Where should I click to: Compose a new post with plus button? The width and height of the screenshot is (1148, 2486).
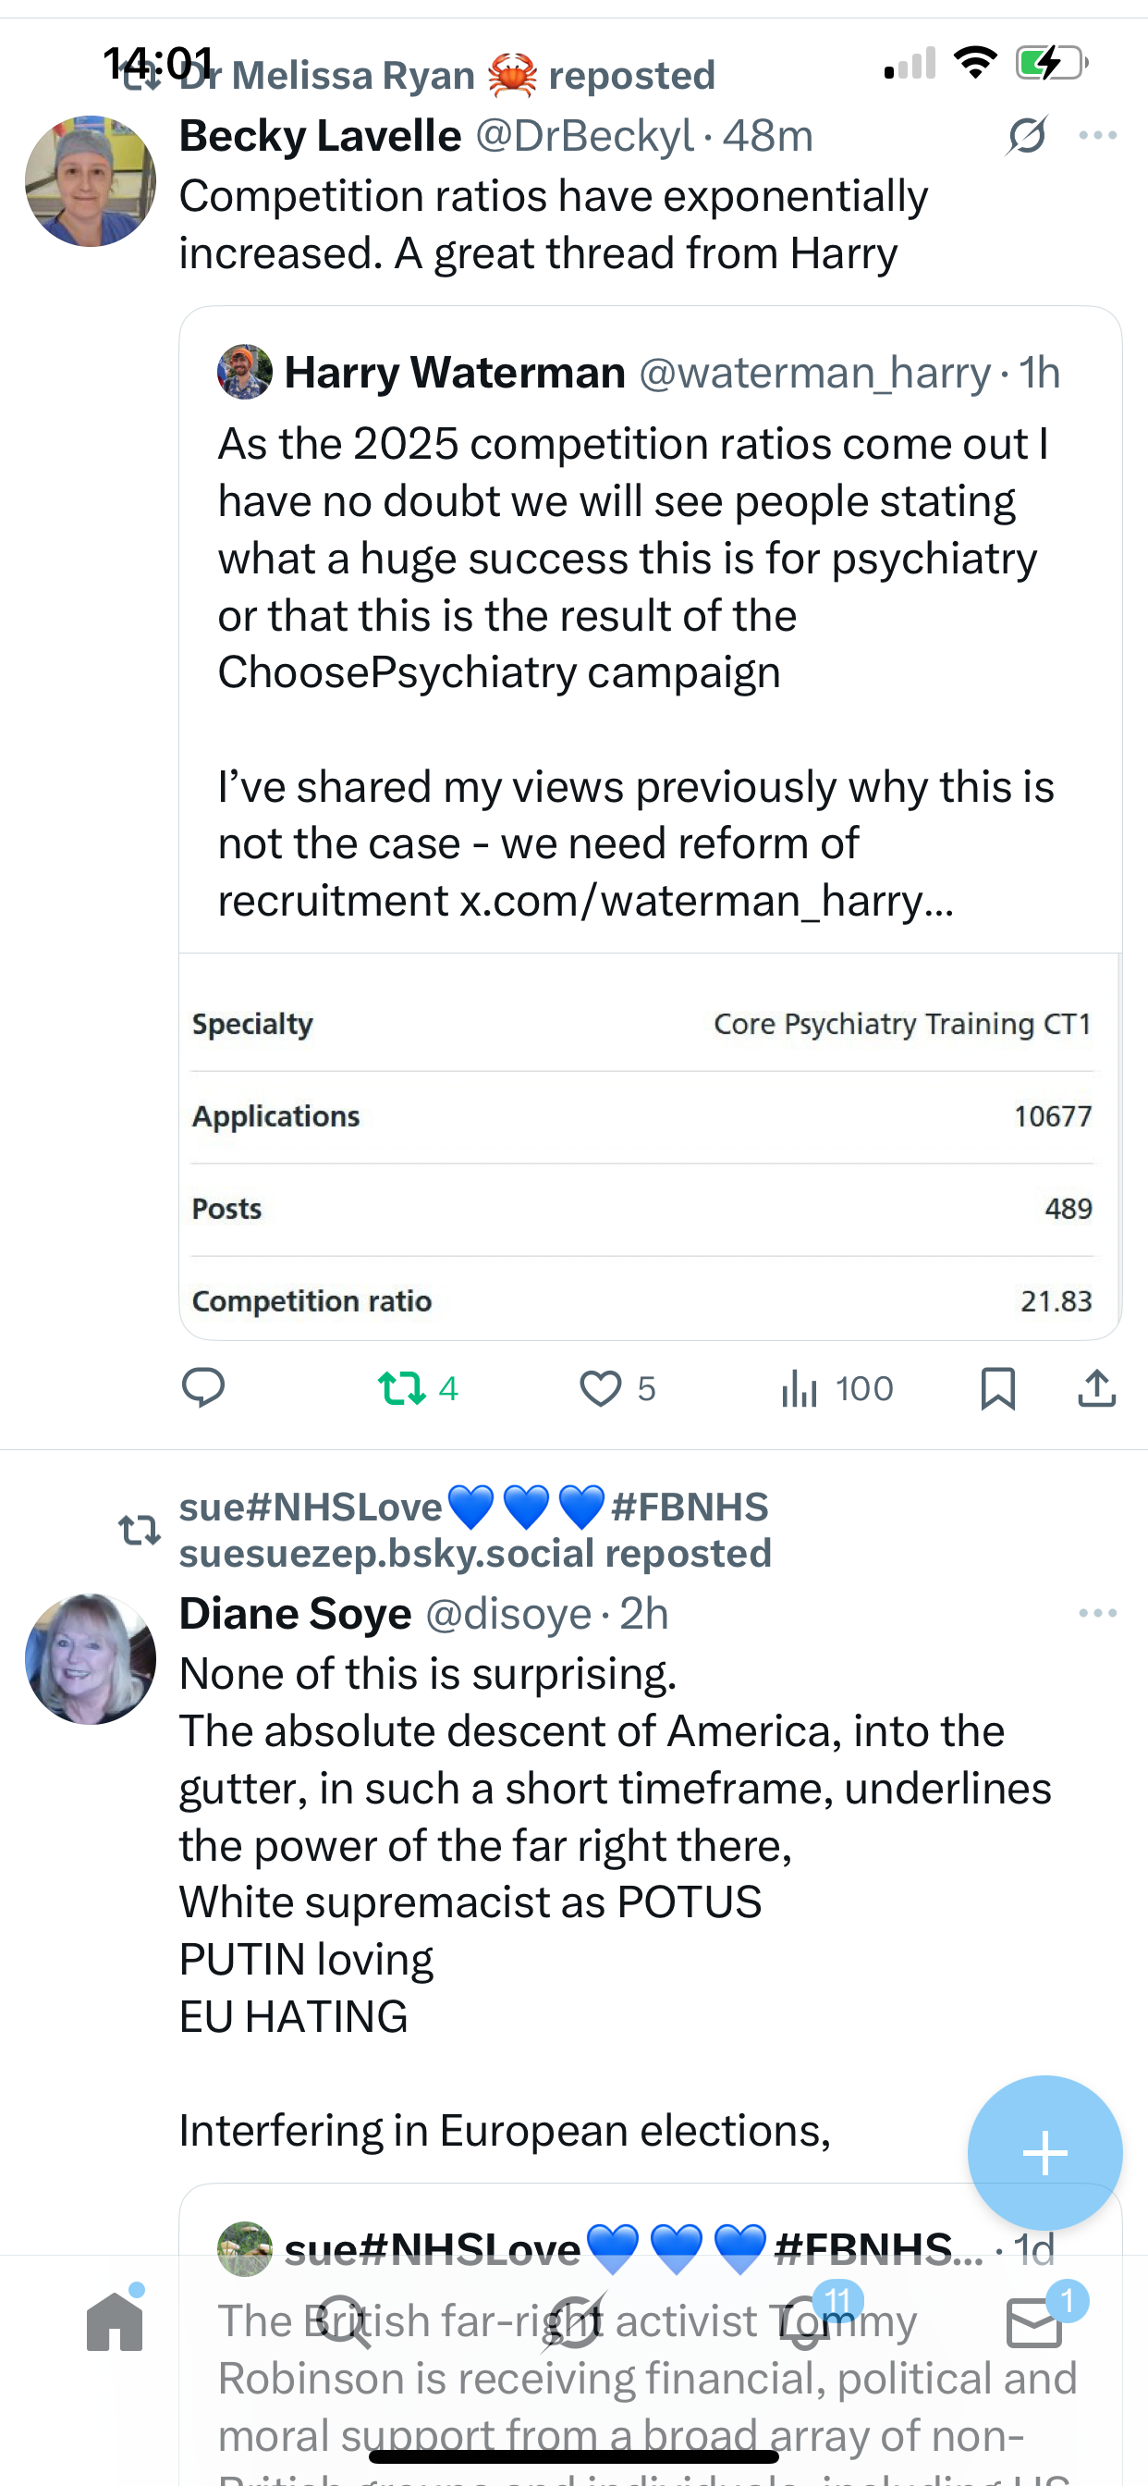coord(1044,2152)
